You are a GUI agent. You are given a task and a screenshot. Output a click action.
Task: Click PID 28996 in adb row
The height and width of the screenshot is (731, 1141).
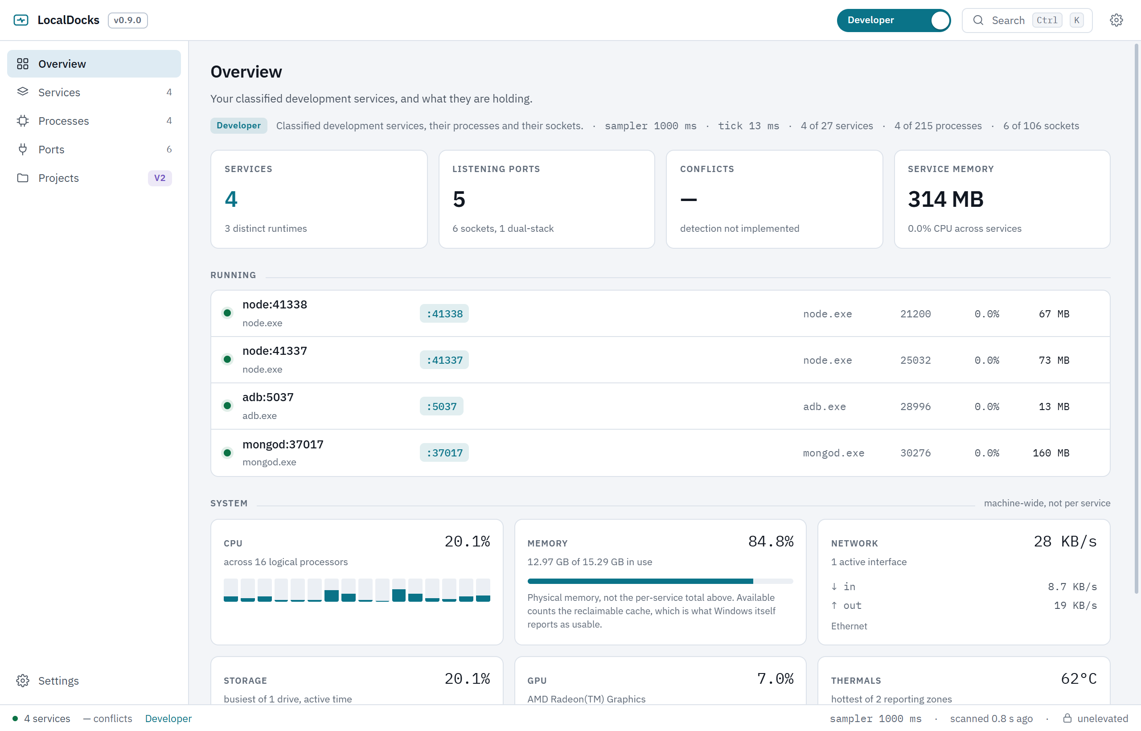(x=915, y=406)
